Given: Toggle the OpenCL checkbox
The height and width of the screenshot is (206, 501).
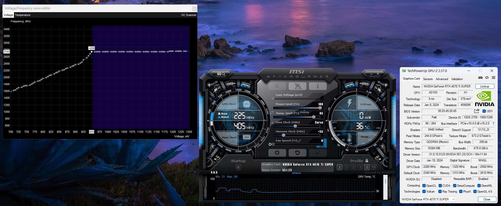Looking at the screenshot, I should 424,186.
